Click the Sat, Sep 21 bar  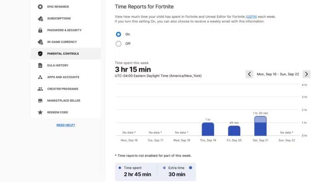tap(261, 126)
